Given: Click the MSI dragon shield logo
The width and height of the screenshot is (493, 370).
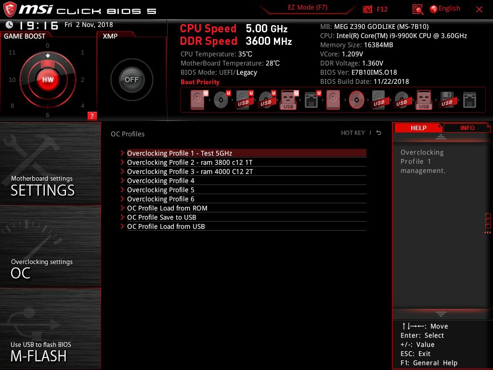Looking at the screenshot, I should point(10,10).
